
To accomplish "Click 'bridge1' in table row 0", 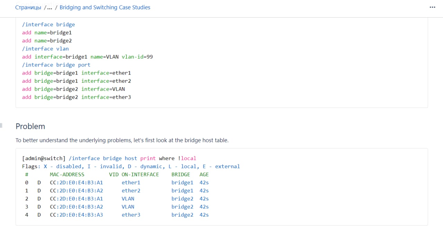I will pyautogui.click(x=182, y=182).
